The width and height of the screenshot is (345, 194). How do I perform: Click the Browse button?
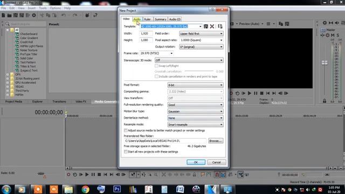pos(216,141)
